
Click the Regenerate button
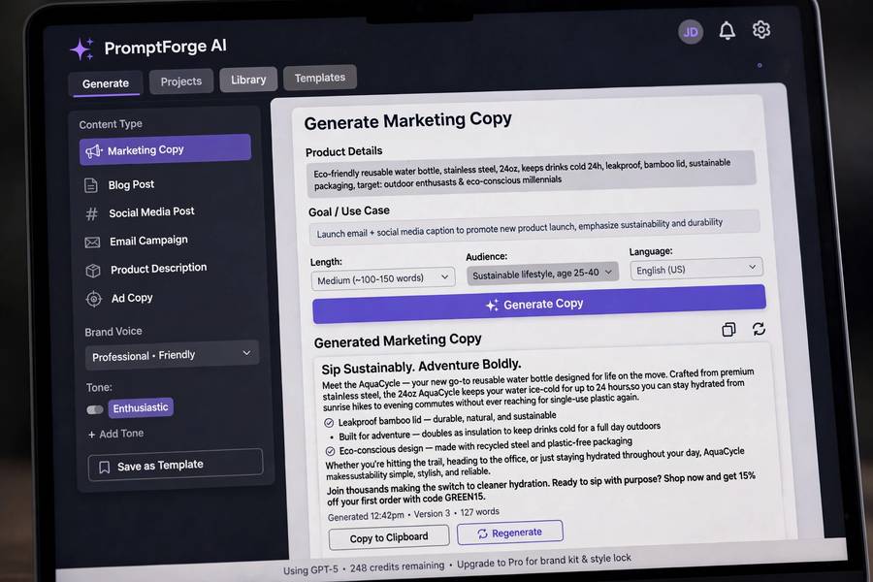pyautogui.click(x=510, y=533)
